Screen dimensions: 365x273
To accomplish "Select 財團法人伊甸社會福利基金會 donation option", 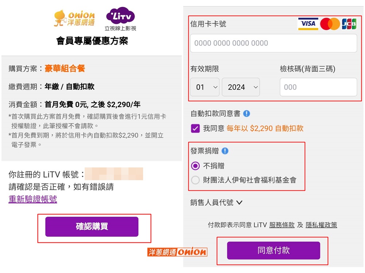I will coord(195,180).
